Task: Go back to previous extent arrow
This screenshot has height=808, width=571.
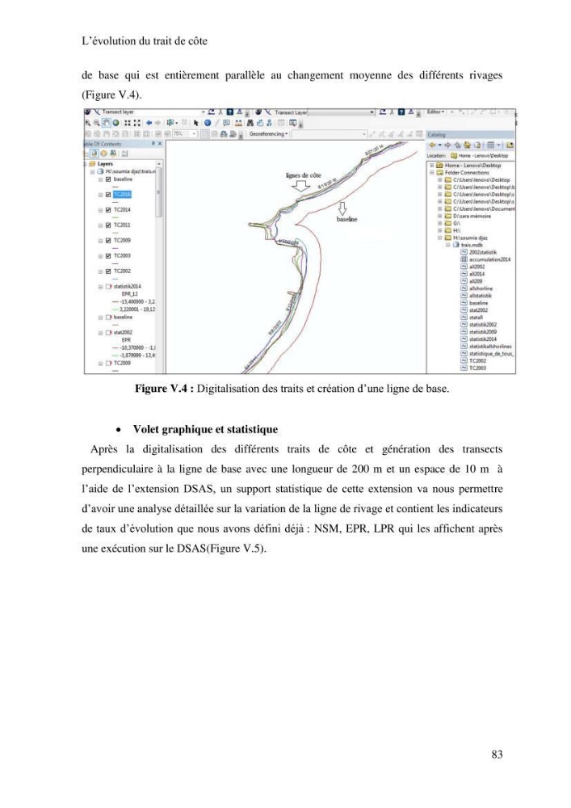Action: point(149,123)
